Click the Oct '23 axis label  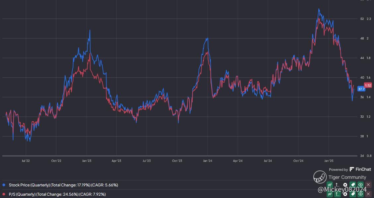click(x=177, y=161)
